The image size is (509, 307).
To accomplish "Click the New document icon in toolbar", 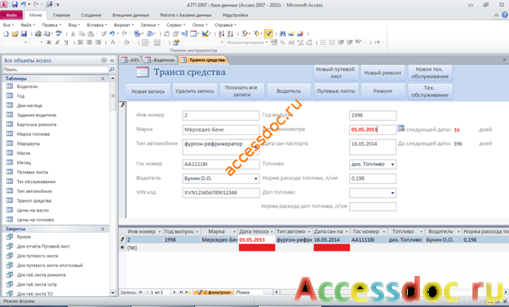I will click(7, 33).
